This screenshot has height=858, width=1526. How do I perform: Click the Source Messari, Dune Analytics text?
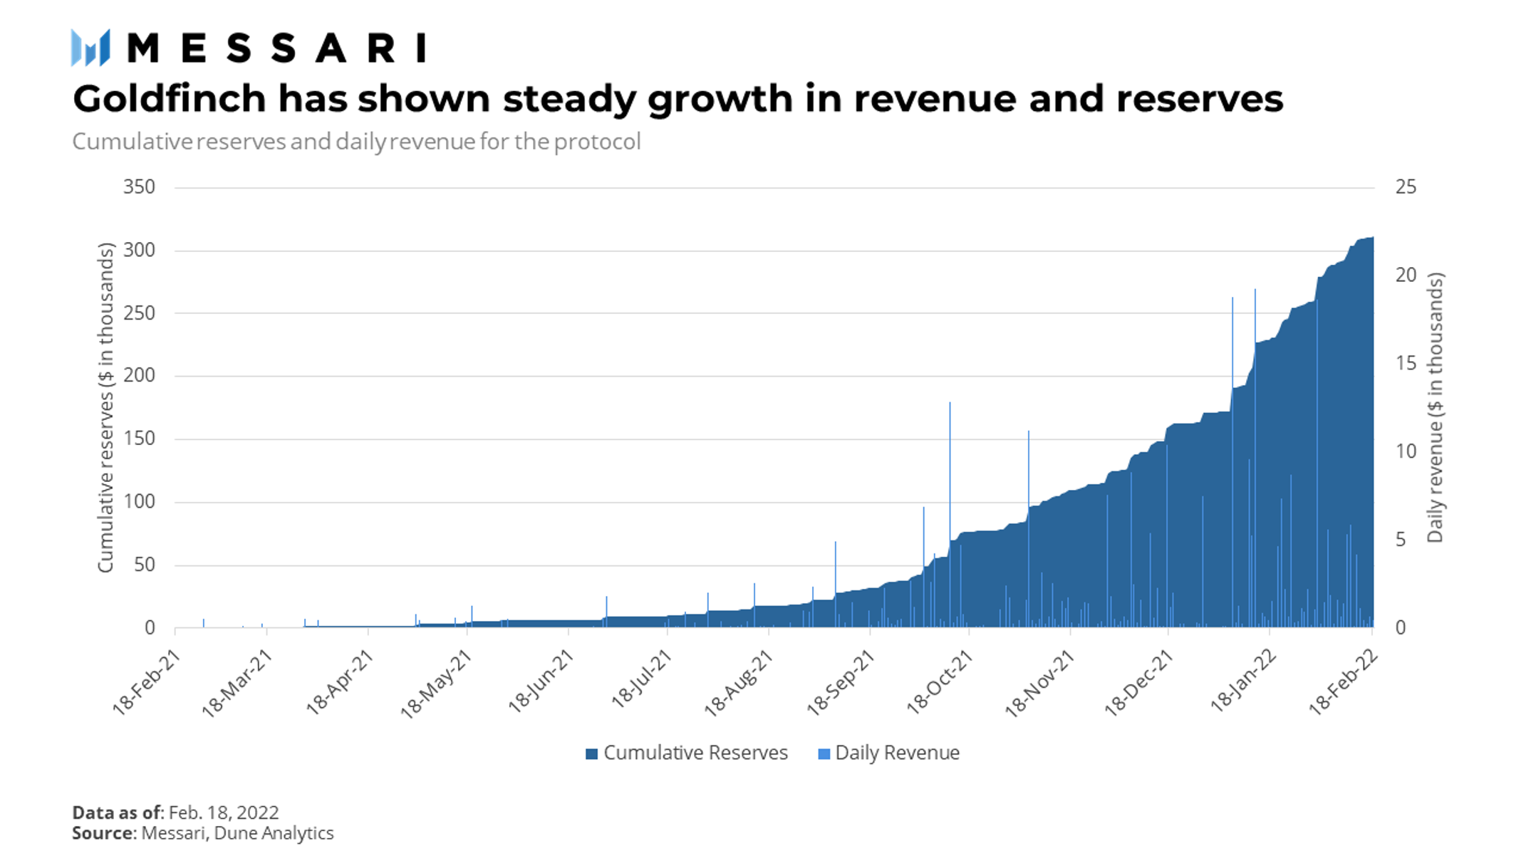coord(202,833)
